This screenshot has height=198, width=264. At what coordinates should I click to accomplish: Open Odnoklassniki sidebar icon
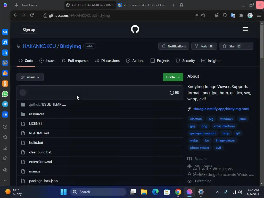5,84
